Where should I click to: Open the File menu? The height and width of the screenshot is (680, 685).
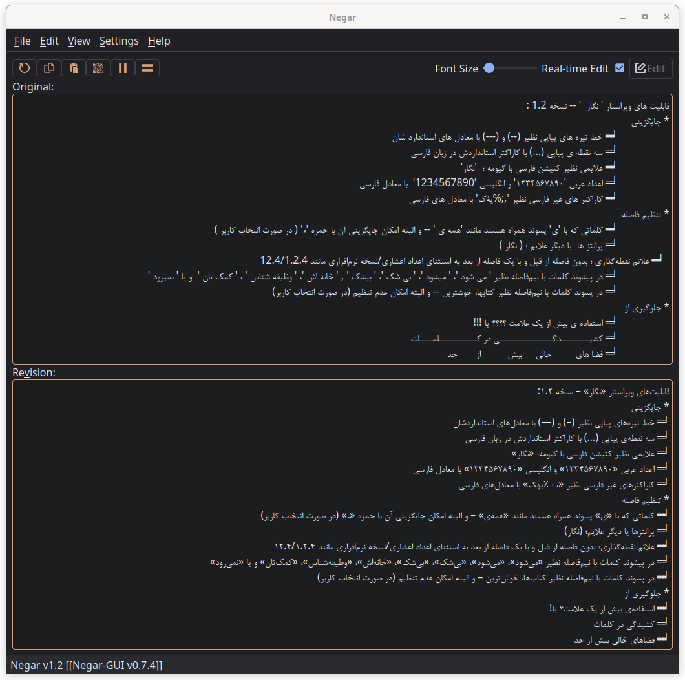click(x=22, y=41)
